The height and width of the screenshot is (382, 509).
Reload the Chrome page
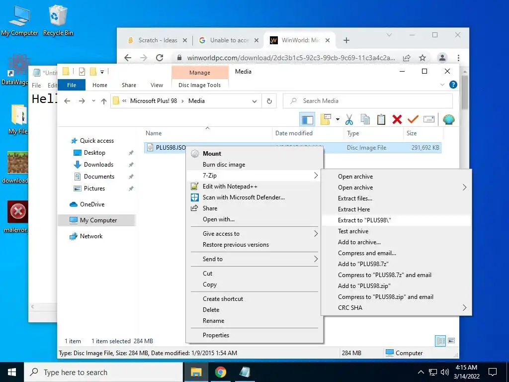[160, 58]
